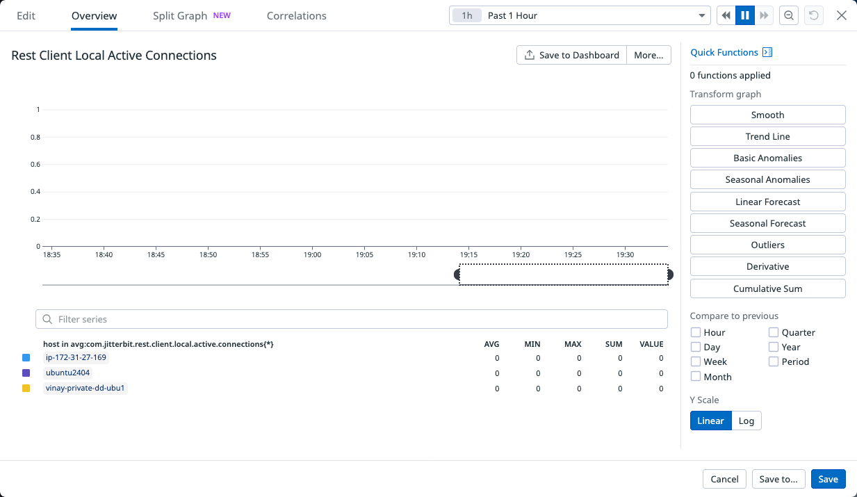Open the ubuntu2404 host link

point(67,373)
